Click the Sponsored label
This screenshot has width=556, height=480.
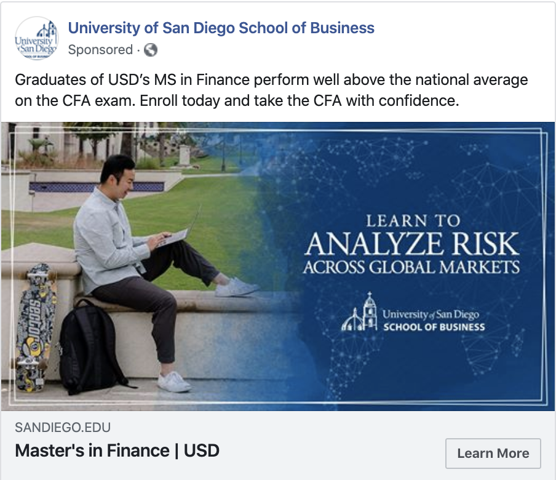(100, 50)
